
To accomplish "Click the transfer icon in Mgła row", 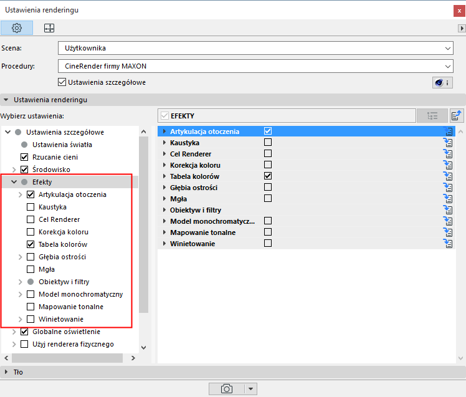I will pos(448,199).
